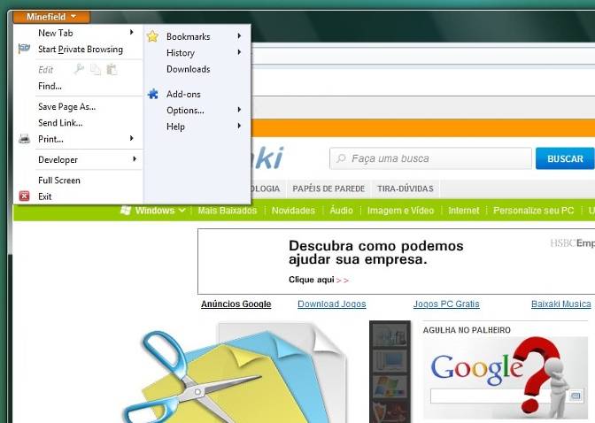Click the yellow Bookmarks star icon

click(152, 36)
